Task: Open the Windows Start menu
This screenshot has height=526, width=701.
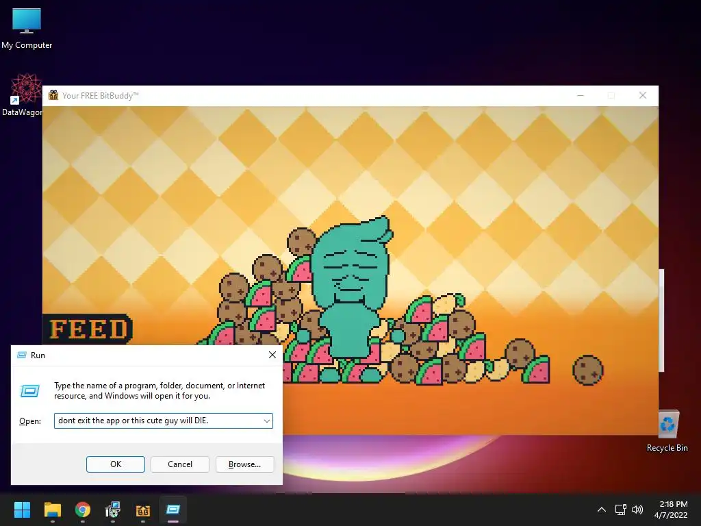Action: (22, 510)
